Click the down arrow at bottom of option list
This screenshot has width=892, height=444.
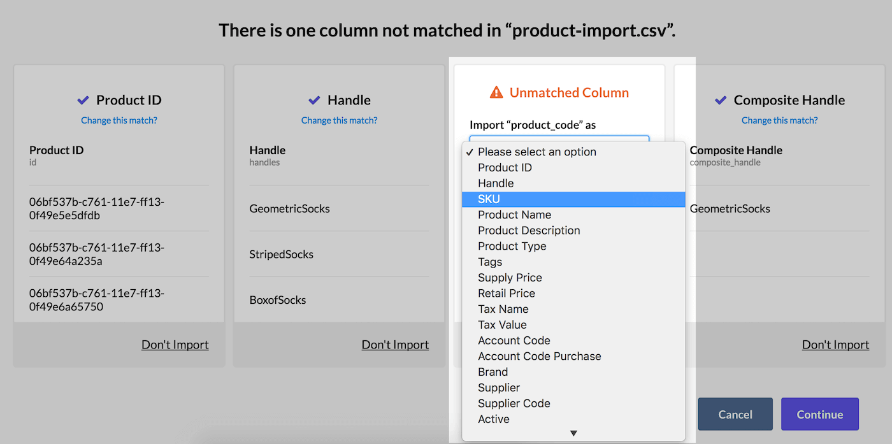tap(573, 433)
